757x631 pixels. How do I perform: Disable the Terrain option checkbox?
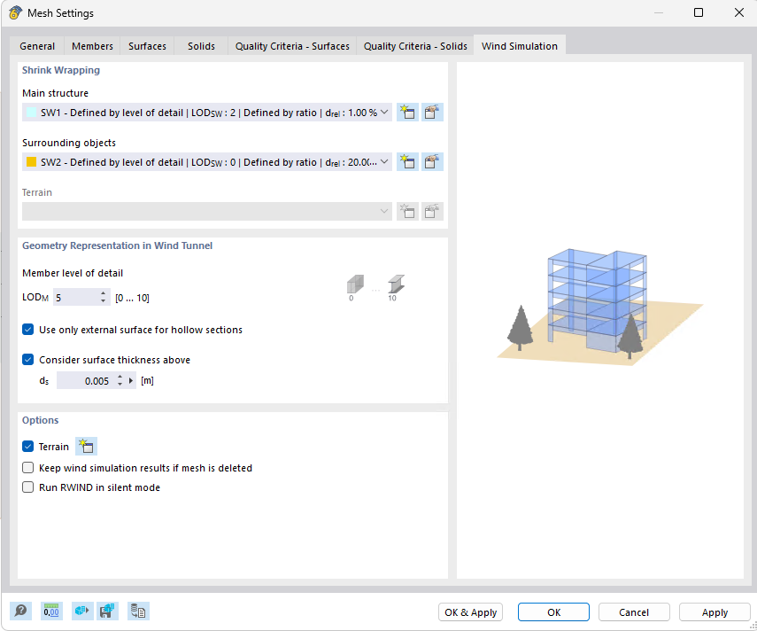click(28, 447)
